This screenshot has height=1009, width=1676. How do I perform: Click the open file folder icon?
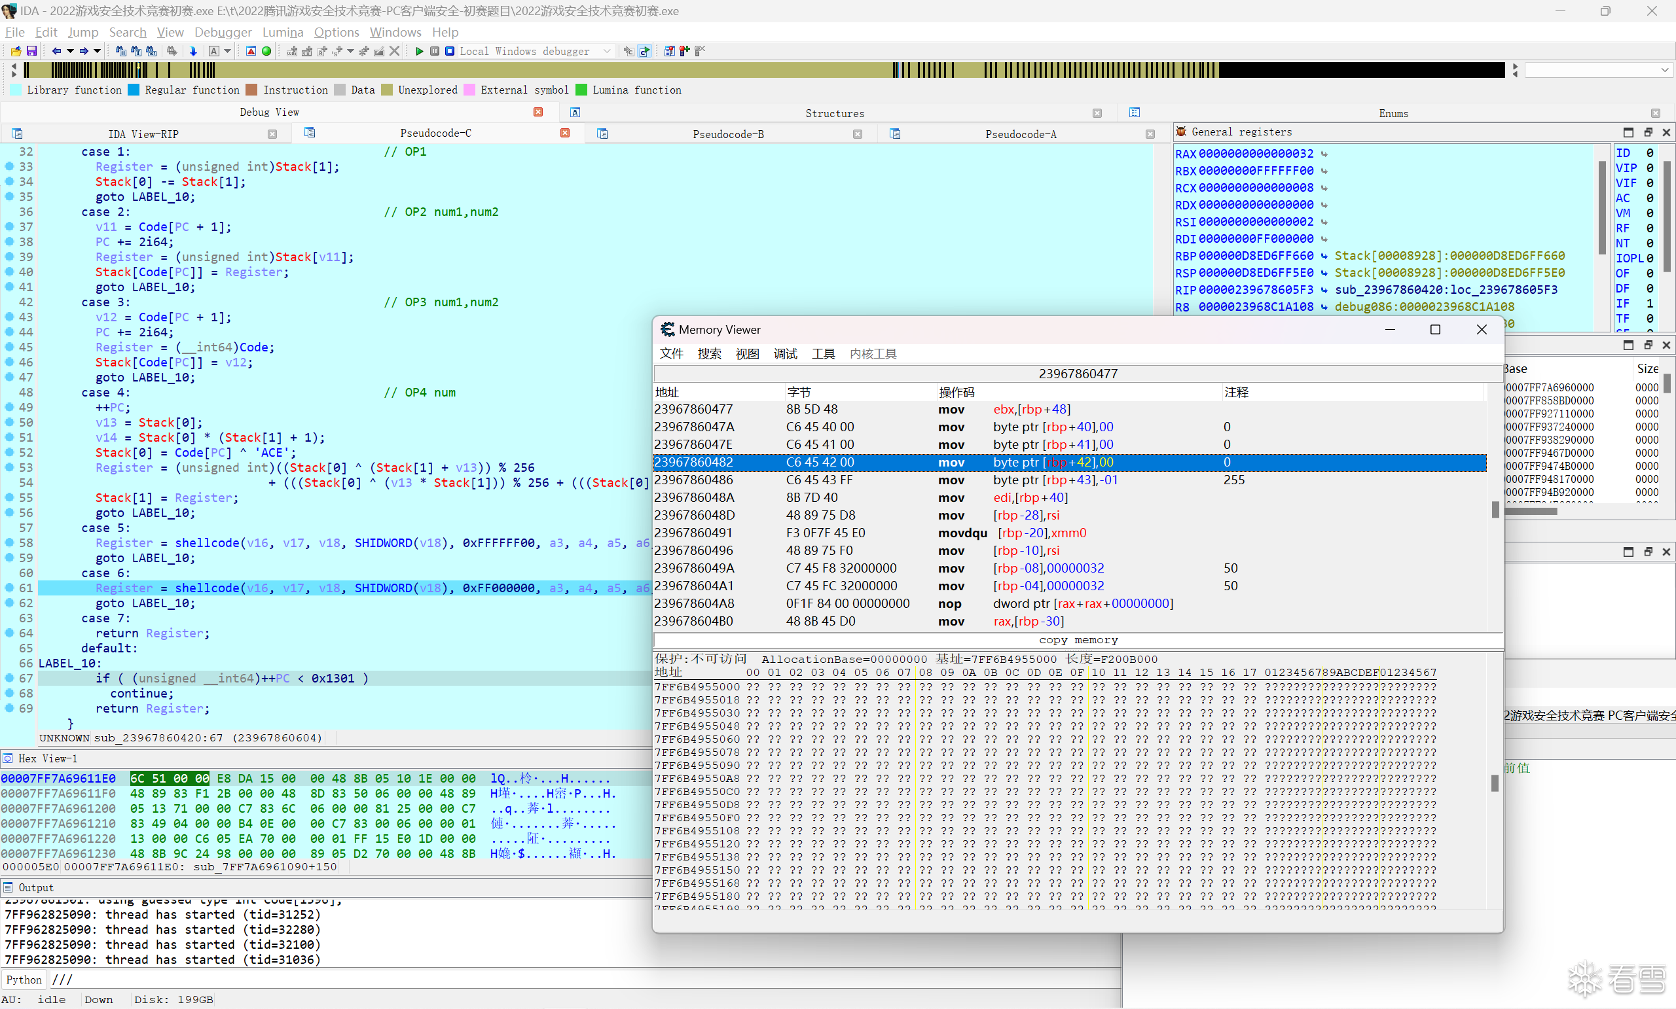(x=16, y=51)
